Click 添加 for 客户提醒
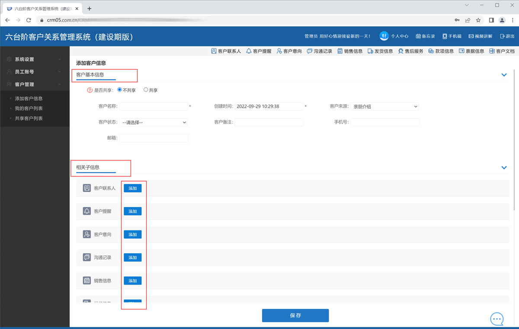 coord(133,211)
